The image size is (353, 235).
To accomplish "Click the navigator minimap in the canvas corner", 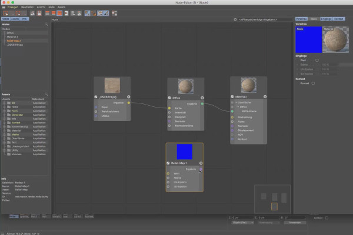I will click(272, 199).
